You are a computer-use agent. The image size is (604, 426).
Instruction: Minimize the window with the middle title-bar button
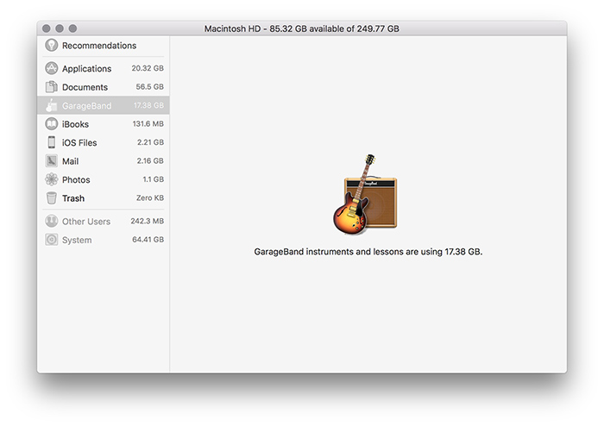tap(60, 28)
